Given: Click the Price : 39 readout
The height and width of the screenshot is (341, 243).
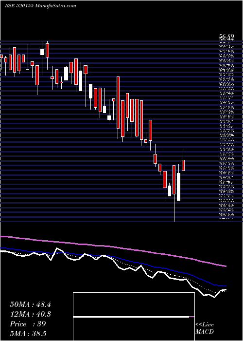Looking at the screenshot, I should [28, 324].
